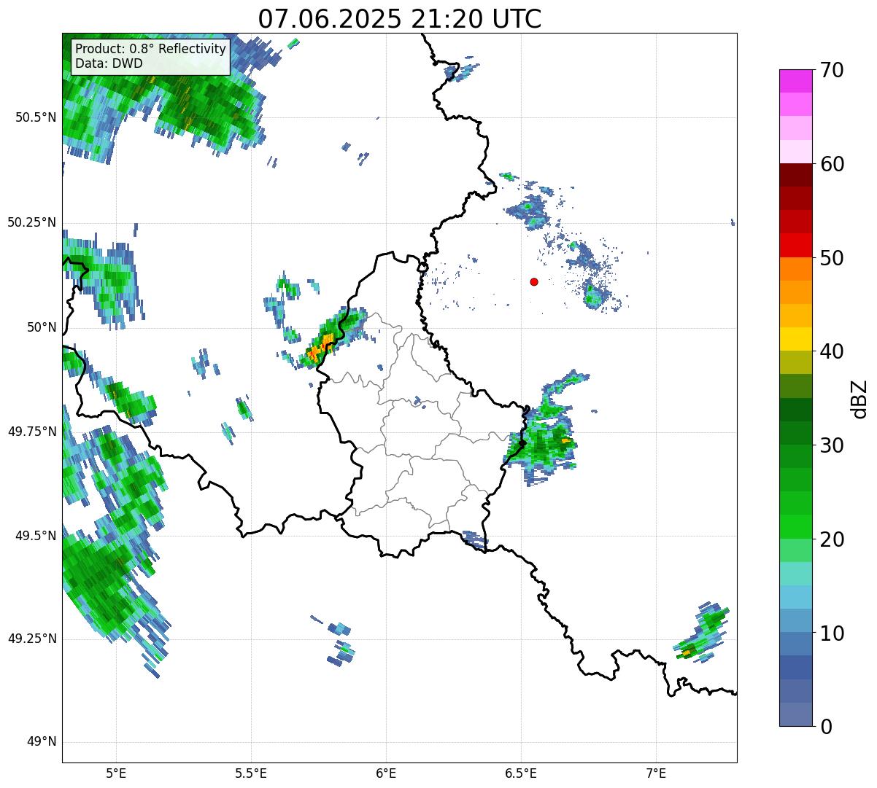This screenshot has height=788, width=877.
Task: Click the colorbar 70 tick label
Action: tap(832, 70)
